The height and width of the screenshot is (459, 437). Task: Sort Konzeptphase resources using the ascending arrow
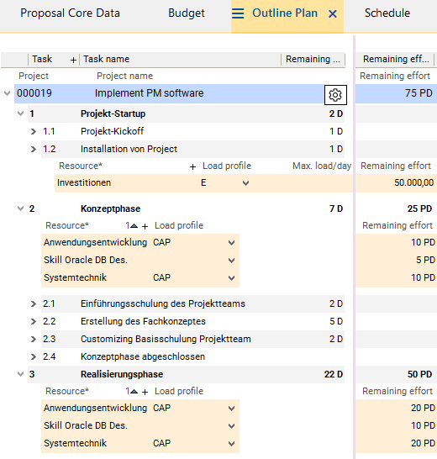click(134, 225)
